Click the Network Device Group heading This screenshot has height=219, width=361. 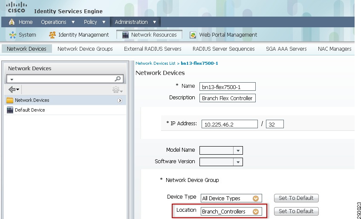(192, 180)
